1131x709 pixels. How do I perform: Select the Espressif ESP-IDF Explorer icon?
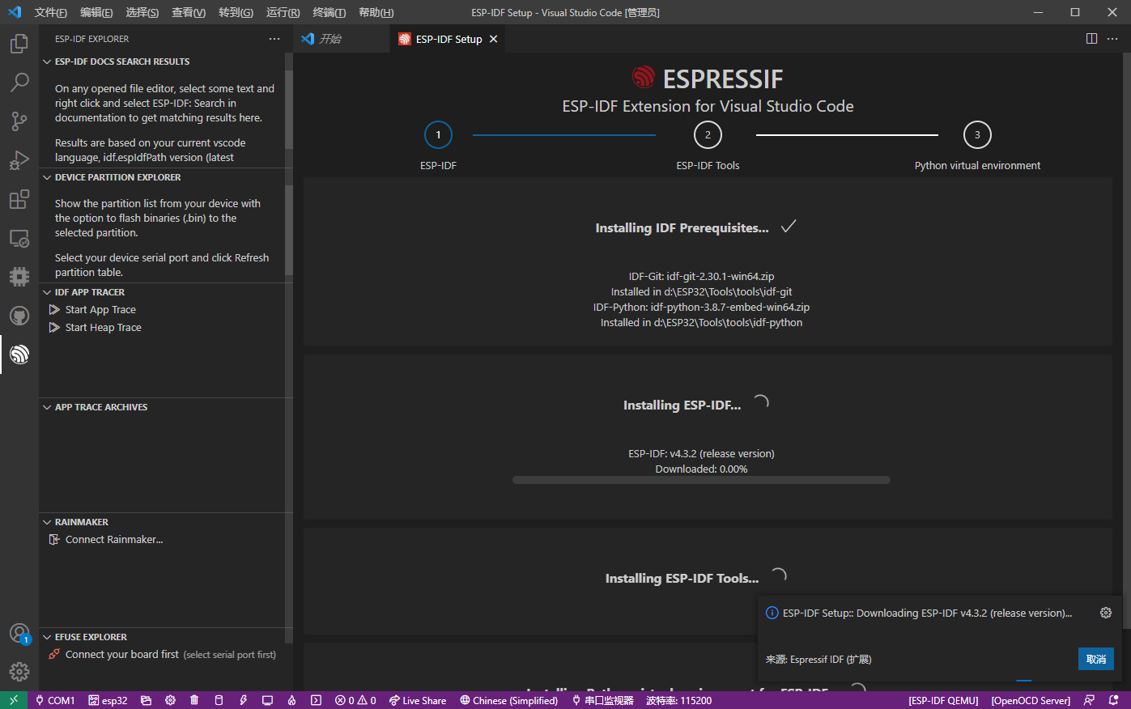pos(19,354)
